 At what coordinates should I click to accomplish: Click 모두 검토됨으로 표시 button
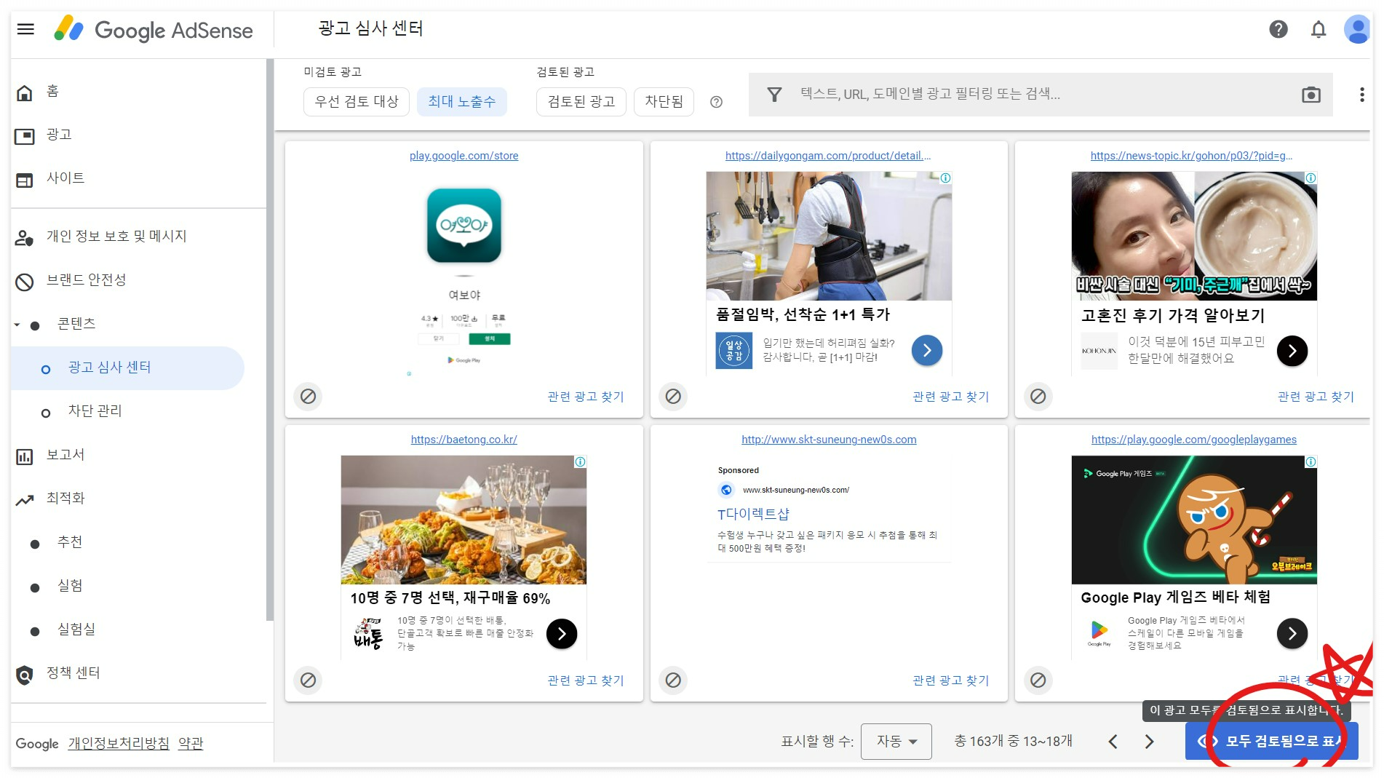(1271, 741)
